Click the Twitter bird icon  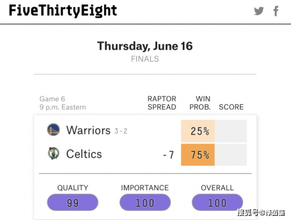(x=259, y=11)
